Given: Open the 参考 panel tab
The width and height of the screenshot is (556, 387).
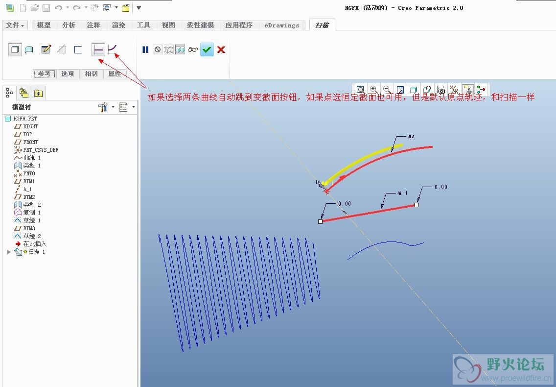Looking at the screenshot, I should tap(45, 74).
